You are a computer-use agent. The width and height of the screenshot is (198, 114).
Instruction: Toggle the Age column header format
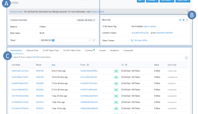[53, 65]
